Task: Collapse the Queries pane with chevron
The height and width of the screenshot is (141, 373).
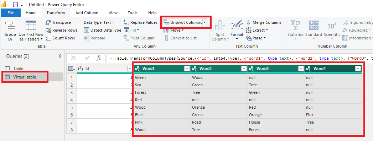Action: [x=60, y=56]
